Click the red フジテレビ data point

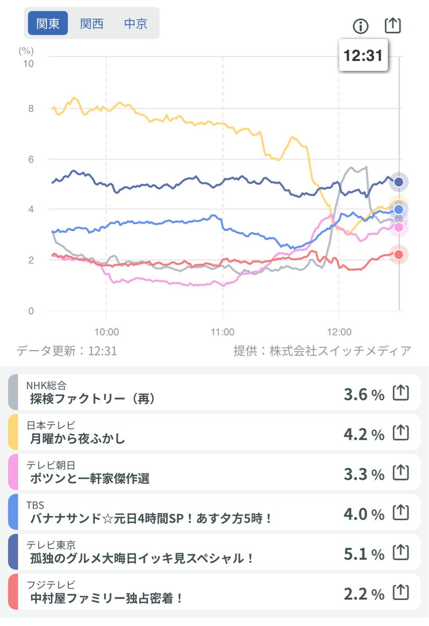pyautogui.click(x=399, y=255)
